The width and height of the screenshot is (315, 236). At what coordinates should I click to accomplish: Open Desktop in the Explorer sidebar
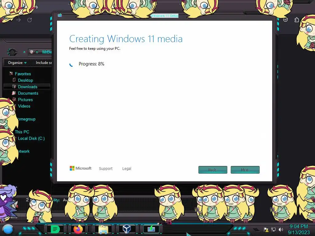tap(25, 80)
